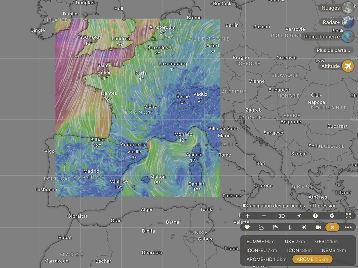Enter fullscreen with the expand-arrows icon

click(x=349, y=216)
